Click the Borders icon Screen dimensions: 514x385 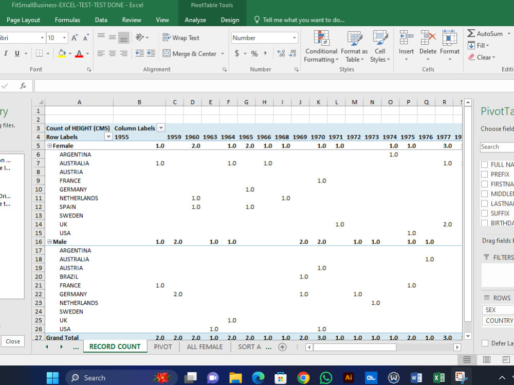(39, 53)
